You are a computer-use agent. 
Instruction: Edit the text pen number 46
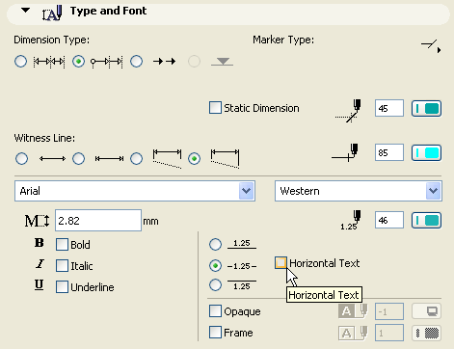point(389,221)
